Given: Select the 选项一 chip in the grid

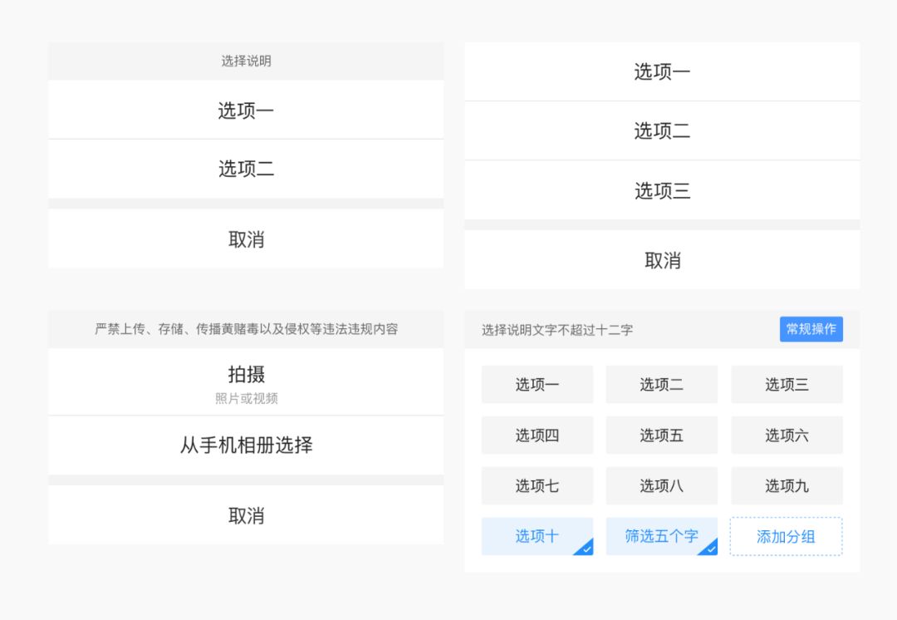Looking at the screenshot, I should 537,384.
